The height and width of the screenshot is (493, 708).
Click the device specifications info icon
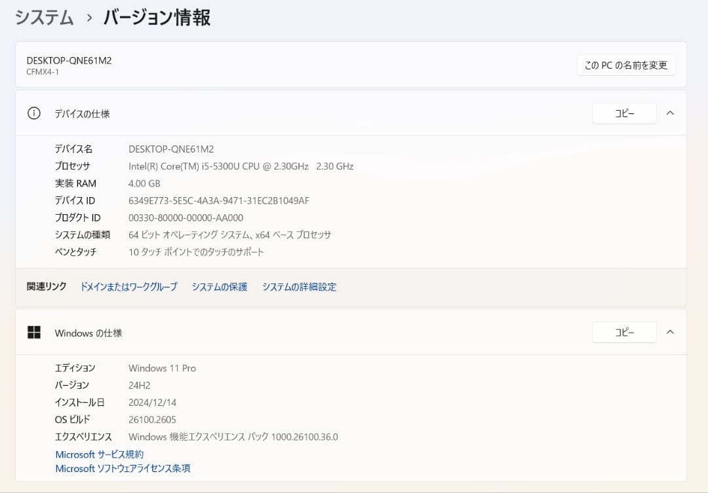(33, 113)
